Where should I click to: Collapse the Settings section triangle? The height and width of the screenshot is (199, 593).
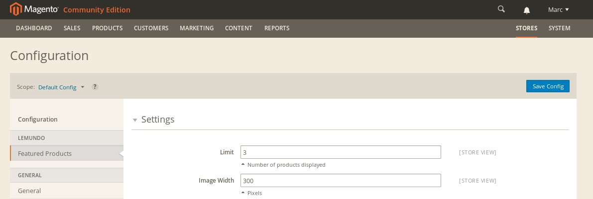134,120
